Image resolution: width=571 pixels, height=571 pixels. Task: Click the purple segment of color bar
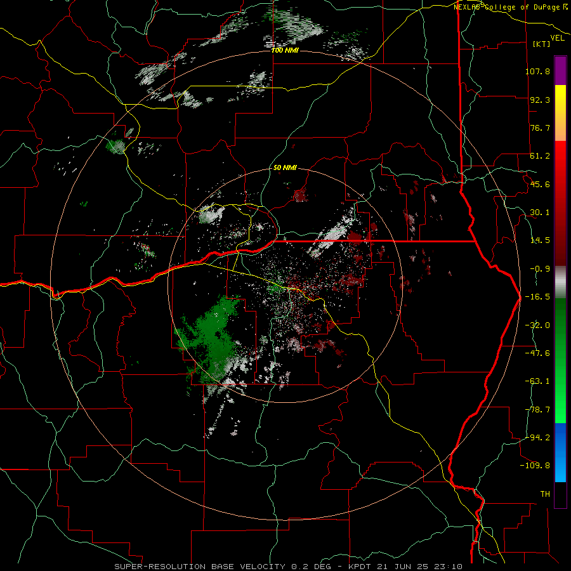[x=560, y=70]
